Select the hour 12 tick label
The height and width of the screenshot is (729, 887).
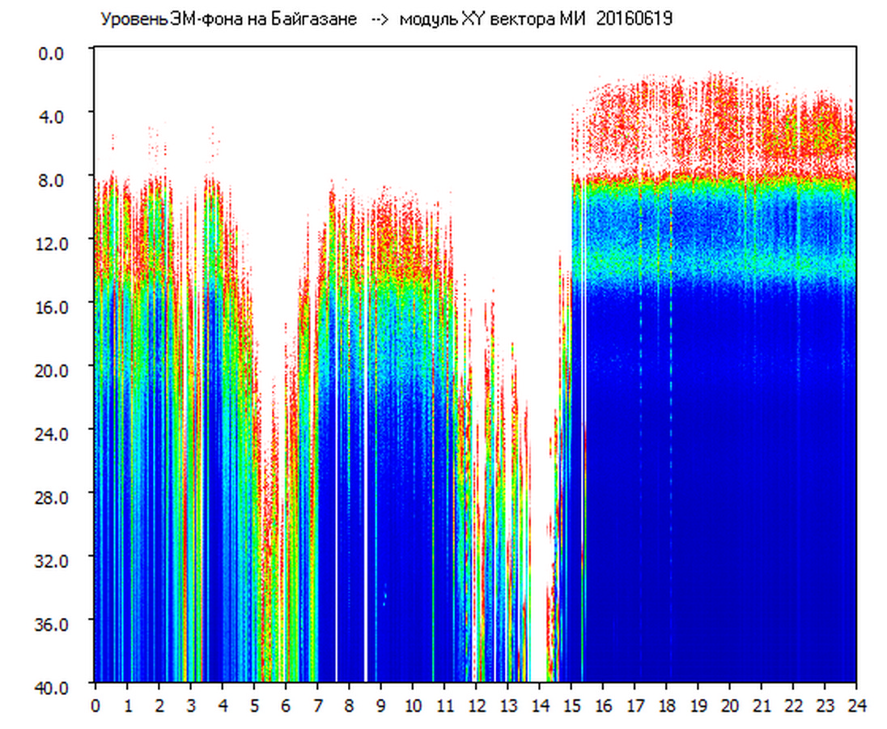pyautogui.click(x=476, y=705)
